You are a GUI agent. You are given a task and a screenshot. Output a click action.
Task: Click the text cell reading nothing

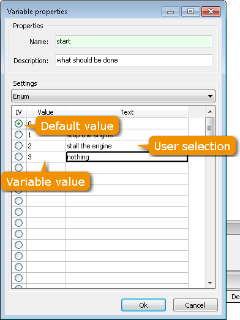coord(127,157)
